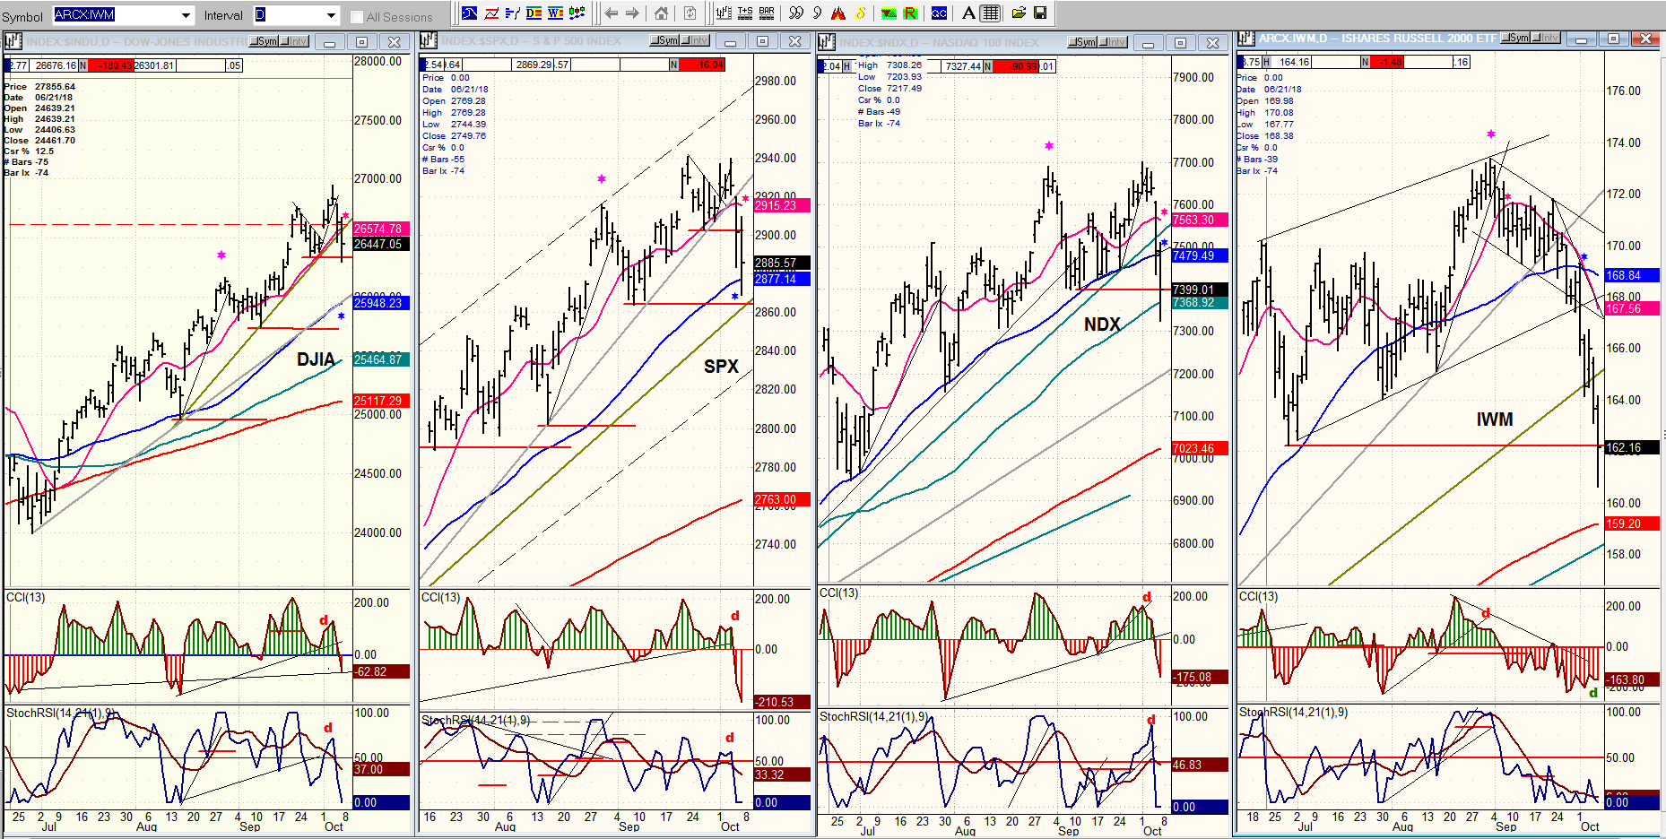Open the $NDX chart window menu icon
Viewport: 1666px width, 839px height.
[x=827, y=42]
